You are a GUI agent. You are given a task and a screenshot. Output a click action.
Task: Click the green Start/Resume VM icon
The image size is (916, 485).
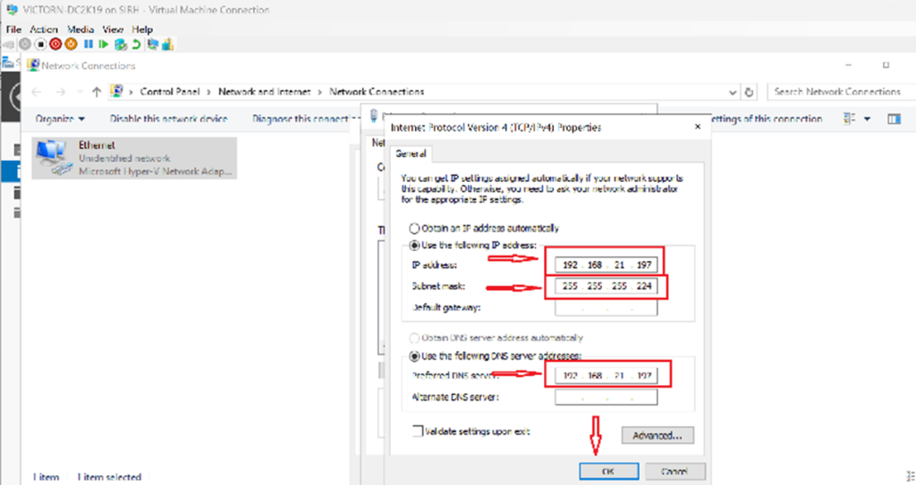[x=104, y=44]
